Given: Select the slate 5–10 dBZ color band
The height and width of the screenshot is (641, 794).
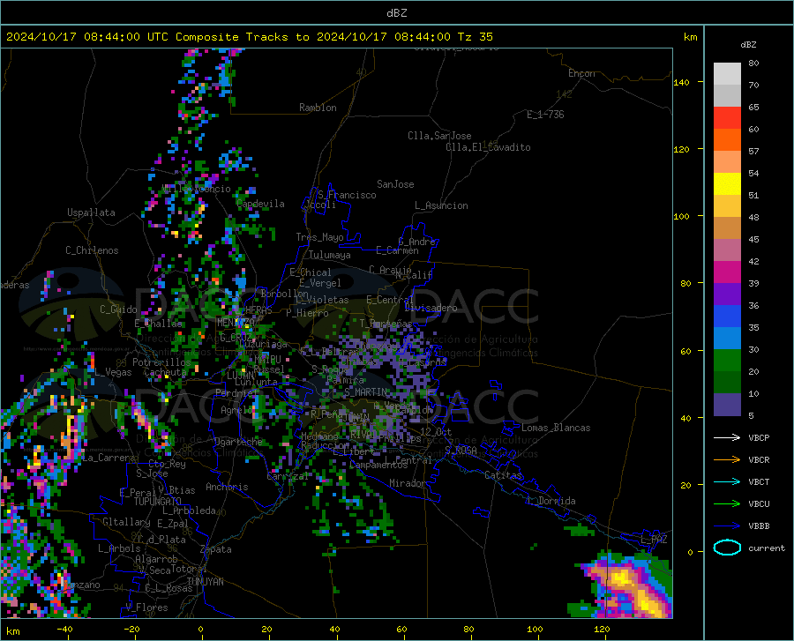Looking at the screenshot, I should click(727, 405).
